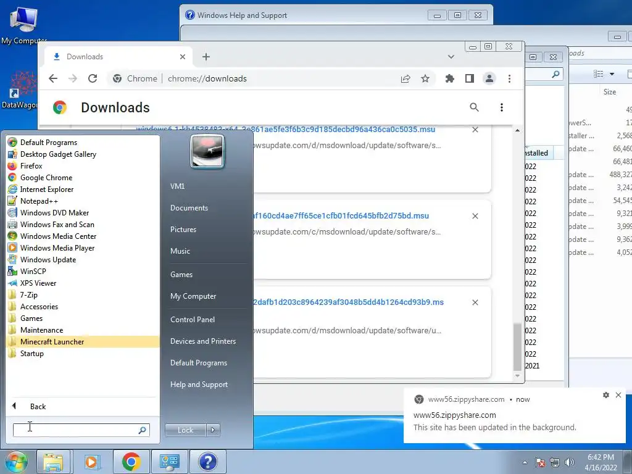Bookmark this tab with the star

425,78
